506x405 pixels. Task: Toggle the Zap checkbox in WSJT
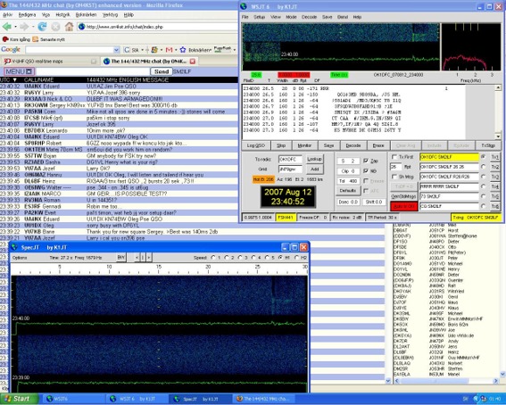click(366, 161)
